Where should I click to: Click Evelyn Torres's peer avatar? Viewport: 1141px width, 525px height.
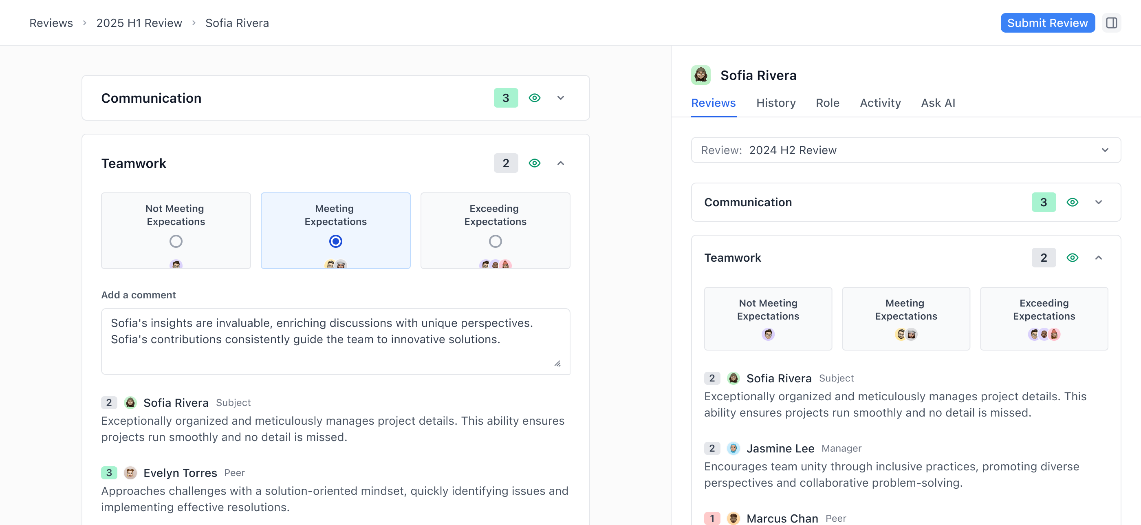[130, 472]
